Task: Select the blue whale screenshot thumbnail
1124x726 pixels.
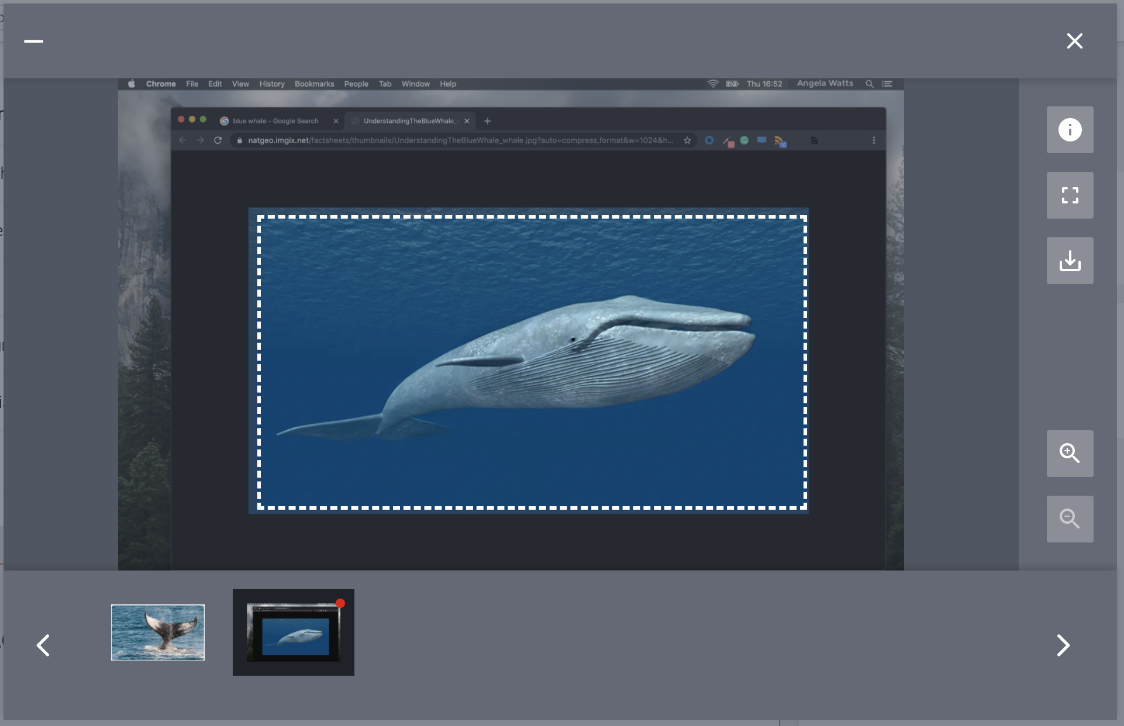Action: point(294,632)
